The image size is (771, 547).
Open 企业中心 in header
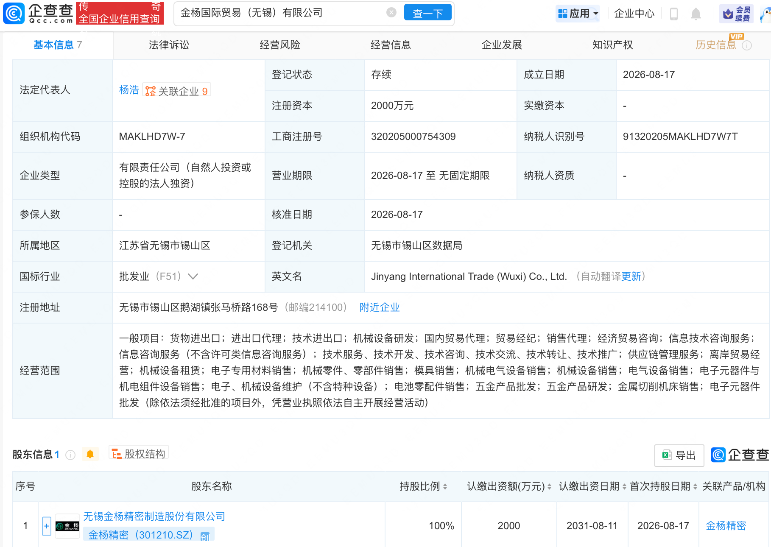(x=634, y=14)
